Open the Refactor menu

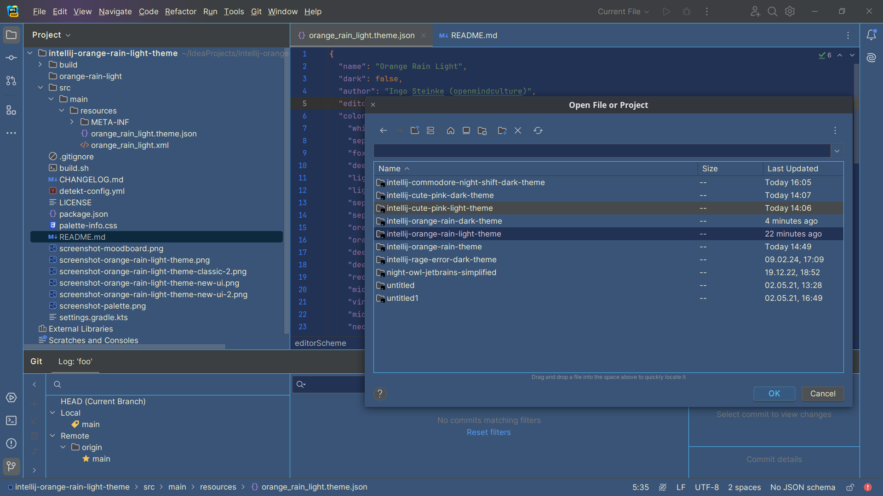(x=180, y=11)
